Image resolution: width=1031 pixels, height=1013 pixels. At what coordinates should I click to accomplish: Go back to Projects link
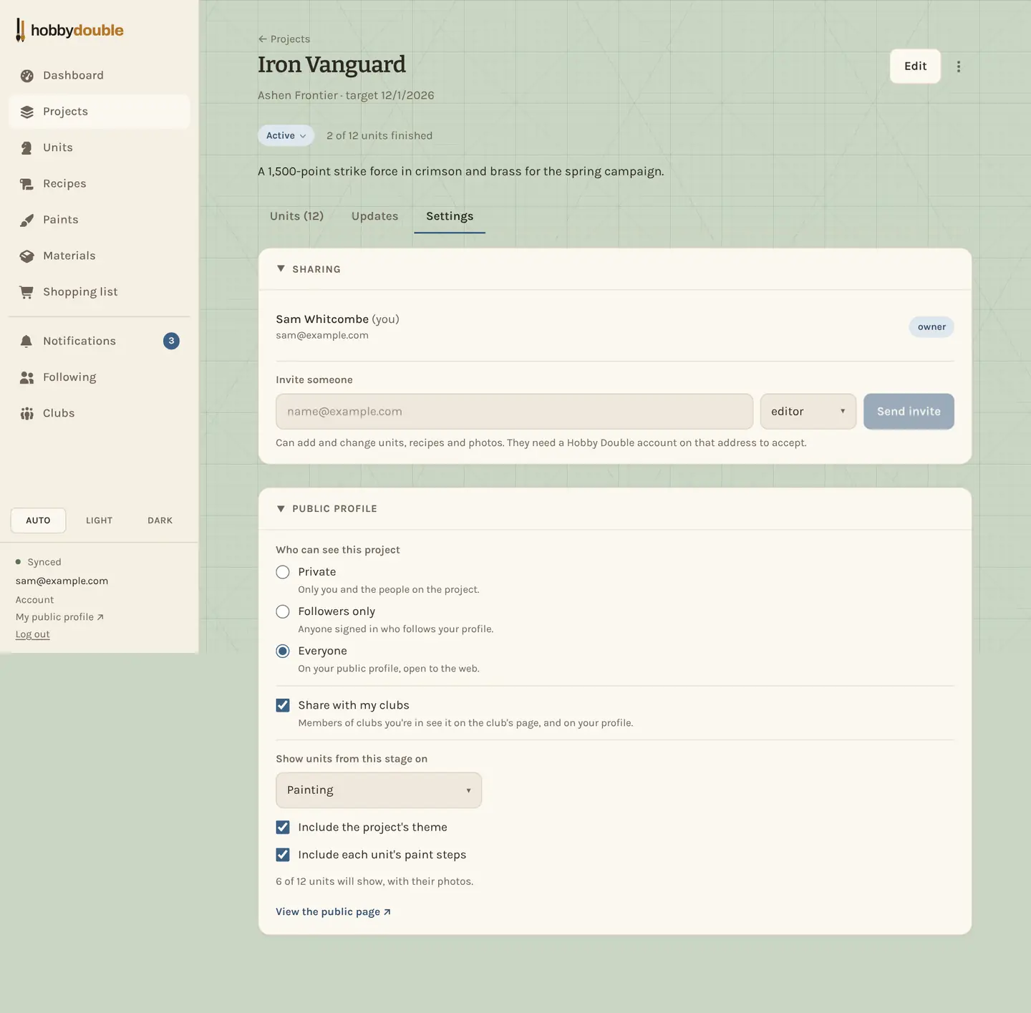coord(284,39)
